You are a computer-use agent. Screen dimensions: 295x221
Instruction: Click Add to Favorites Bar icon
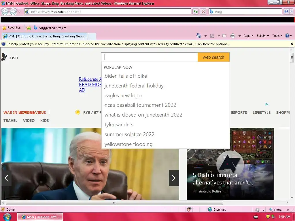[x=29, y=28]
